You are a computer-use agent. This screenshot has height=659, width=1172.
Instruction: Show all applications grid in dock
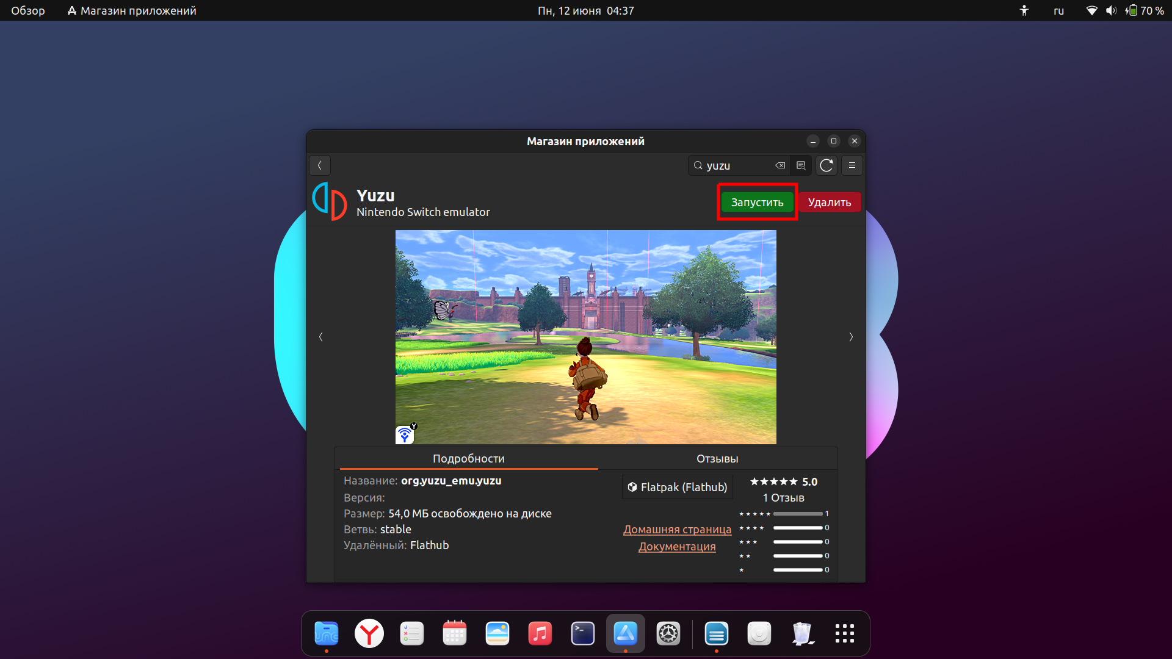click(x=845, y=633)
